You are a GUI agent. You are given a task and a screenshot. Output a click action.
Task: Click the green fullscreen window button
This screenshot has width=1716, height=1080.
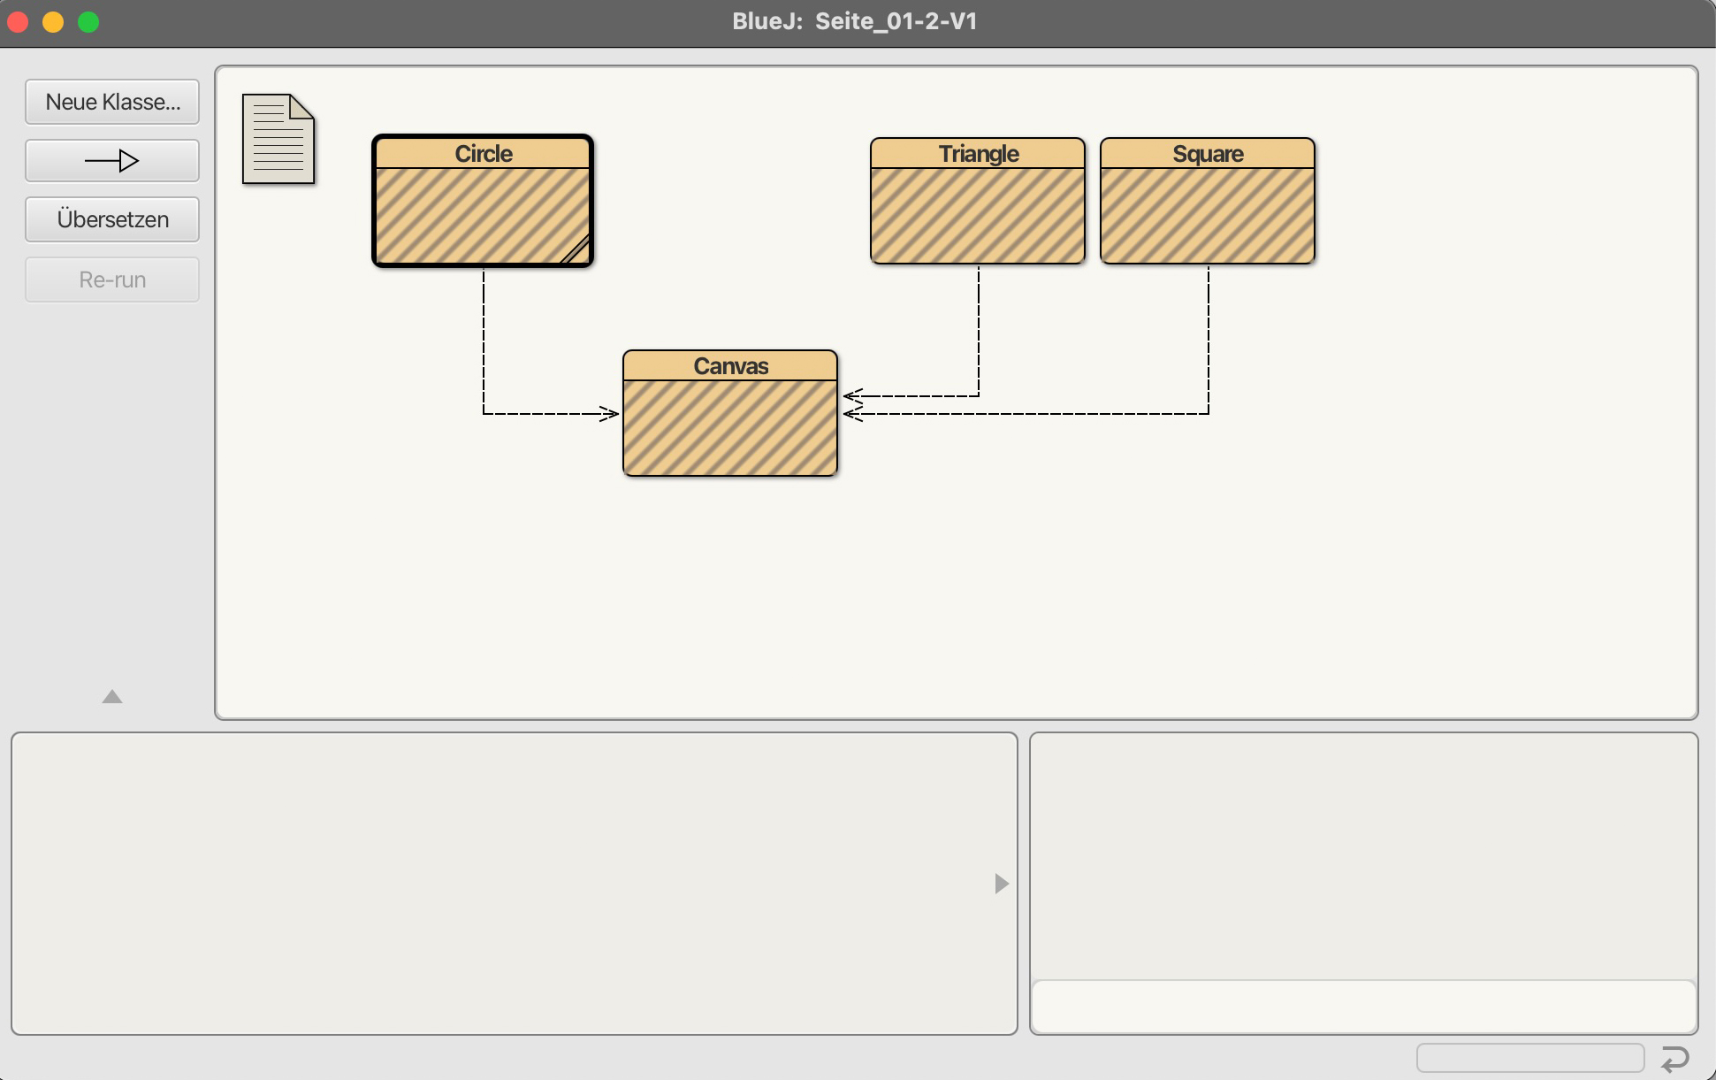click(88, 22)
